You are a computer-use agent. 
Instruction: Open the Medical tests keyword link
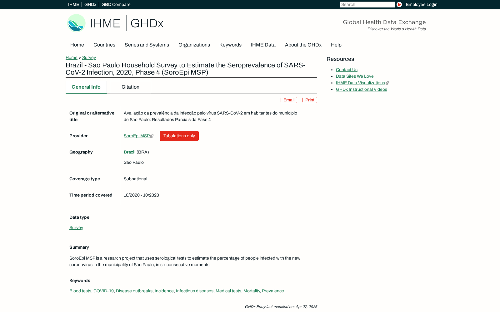pyautogui.click(x=228, y=291)
